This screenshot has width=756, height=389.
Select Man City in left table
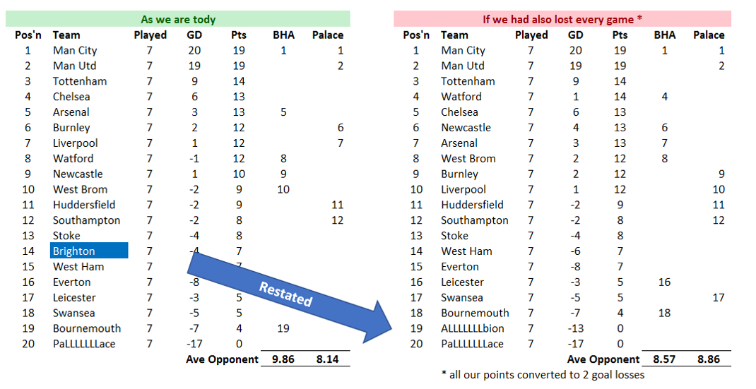pyautogui.click(x=75, y=50)
